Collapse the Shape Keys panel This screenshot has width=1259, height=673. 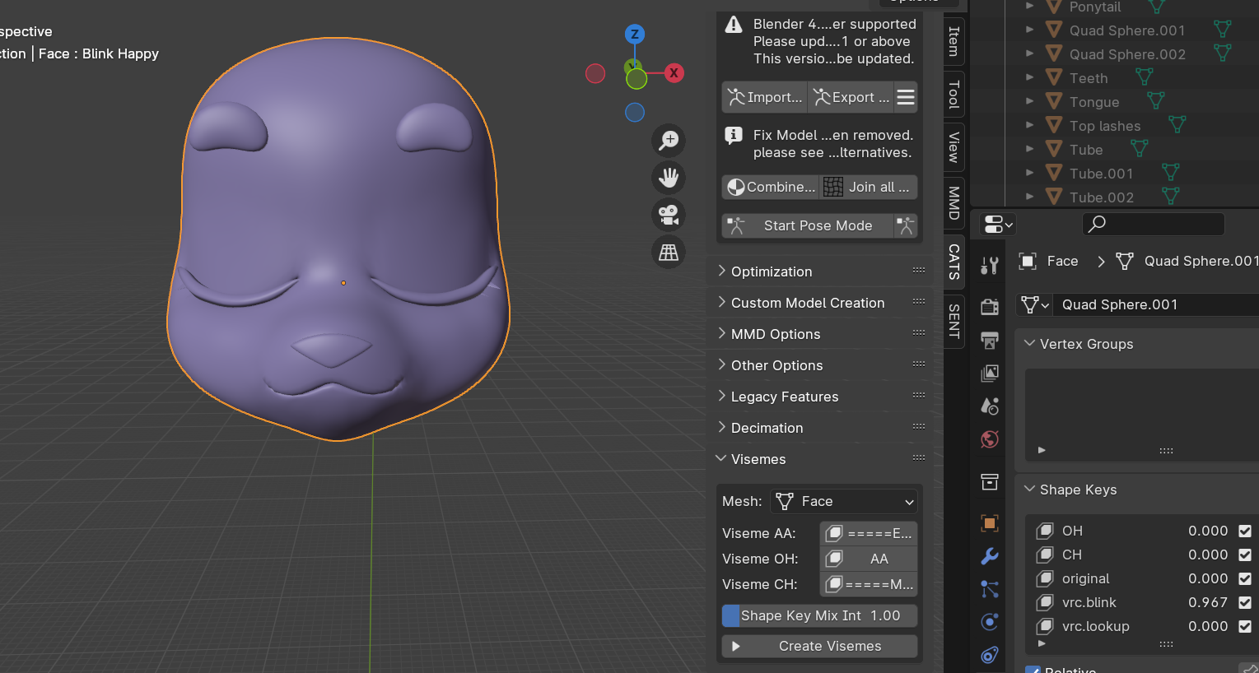[x=1029, y=489]
